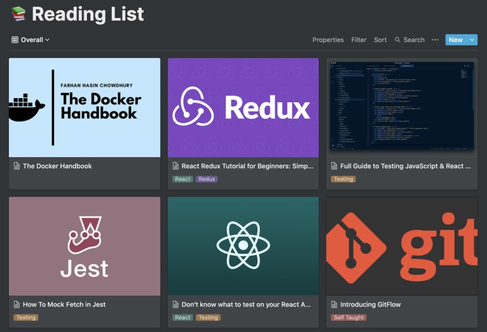The width and height of the screenshot is (487, 332).
Task: Click page icon beside The Docker Handbook
Action: pos(17,166)
